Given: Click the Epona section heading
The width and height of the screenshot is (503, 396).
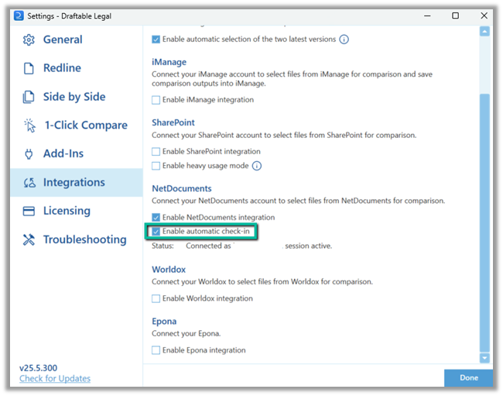Looking at the screenshot, I should point(164,322).
